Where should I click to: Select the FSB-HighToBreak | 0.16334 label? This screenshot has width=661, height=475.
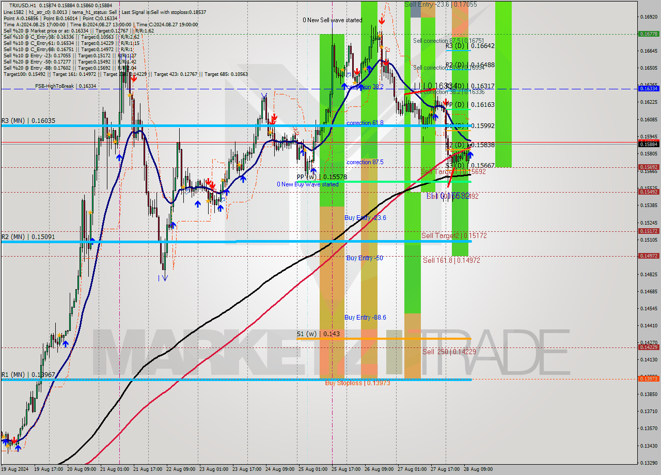tap(66, 86)
